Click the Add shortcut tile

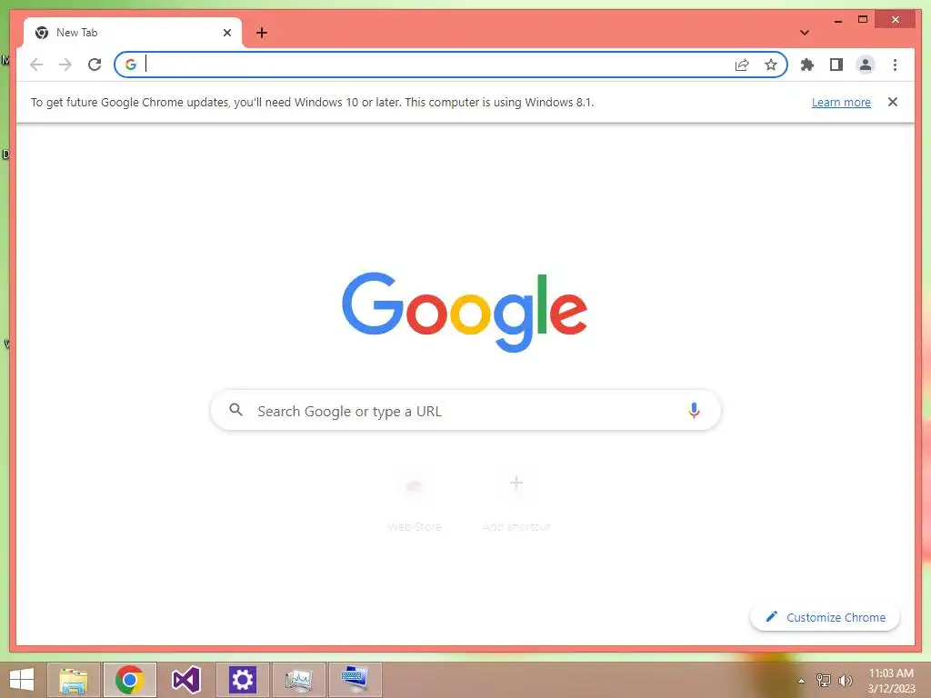(516, 501)
